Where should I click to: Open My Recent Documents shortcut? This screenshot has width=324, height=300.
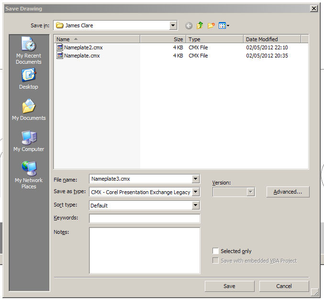click(x=29, y=50)
